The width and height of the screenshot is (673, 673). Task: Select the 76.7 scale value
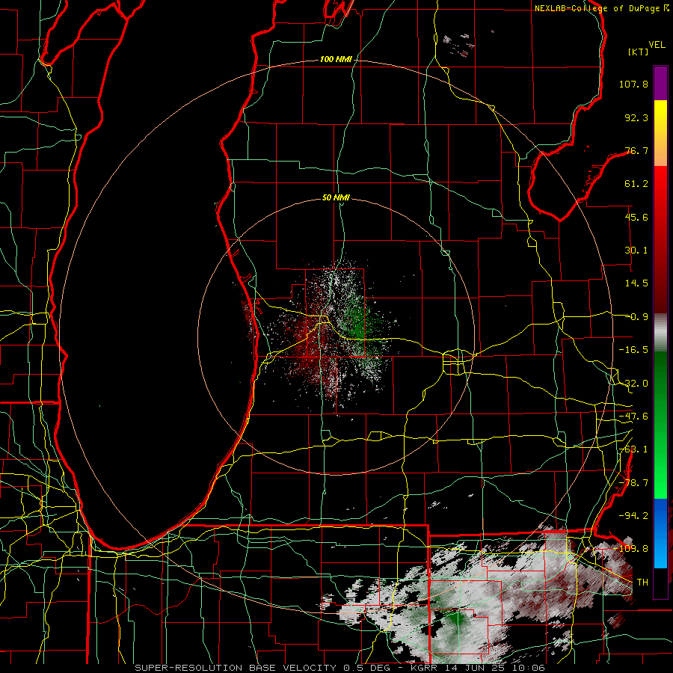click(636, 150)
